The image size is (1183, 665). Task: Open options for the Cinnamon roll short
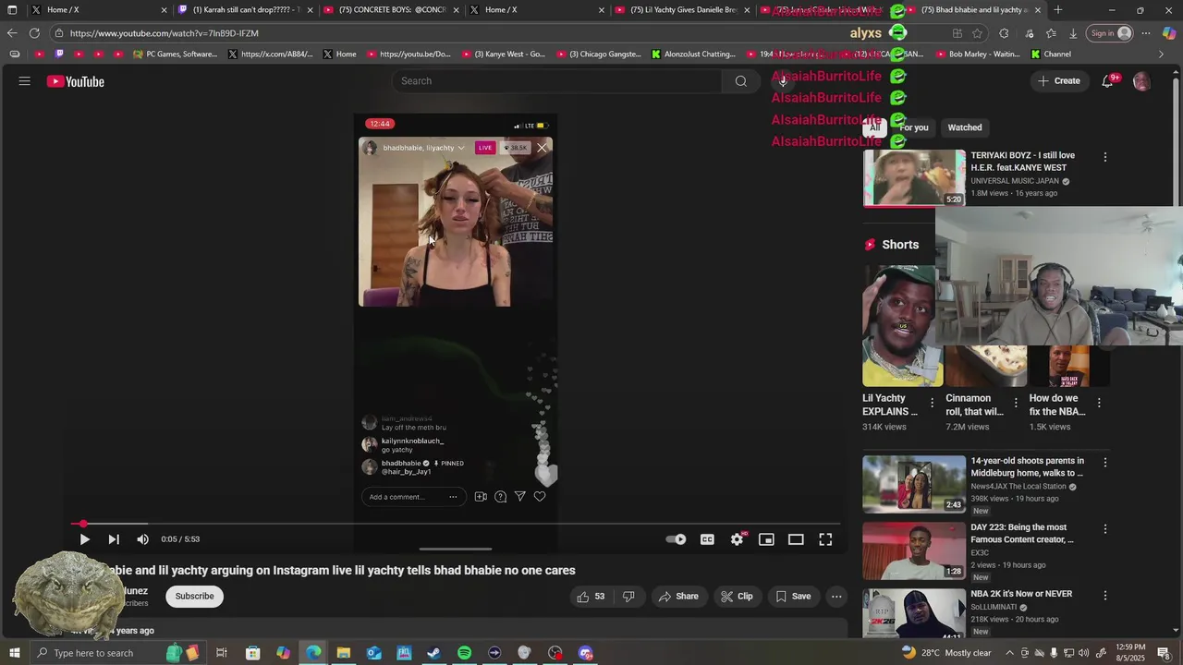pos(1016,403)
